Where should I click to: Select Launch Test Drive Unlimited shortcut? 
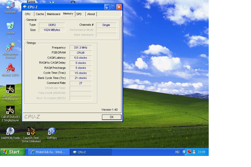click(x=31, y=135)
